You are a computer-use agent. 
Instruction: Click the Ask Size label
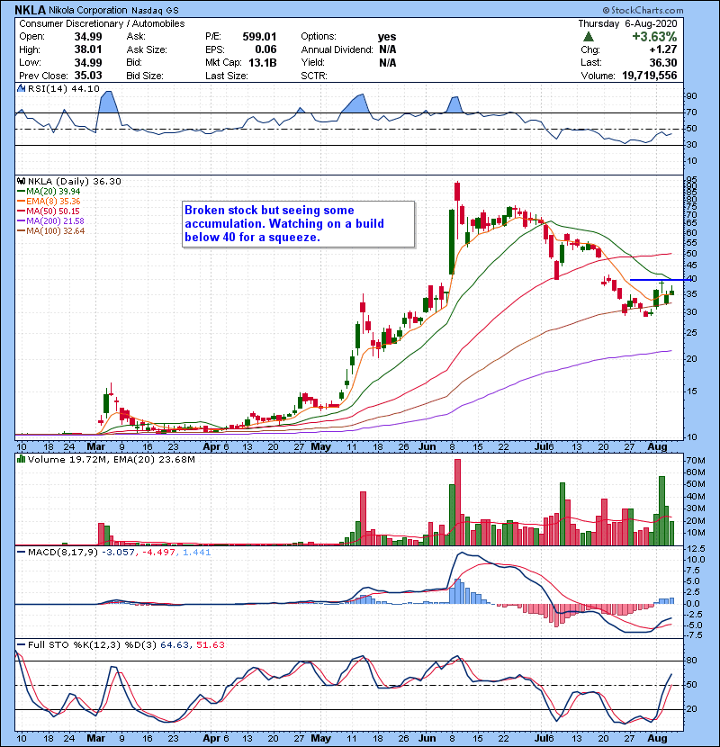[x=147, y=49]
